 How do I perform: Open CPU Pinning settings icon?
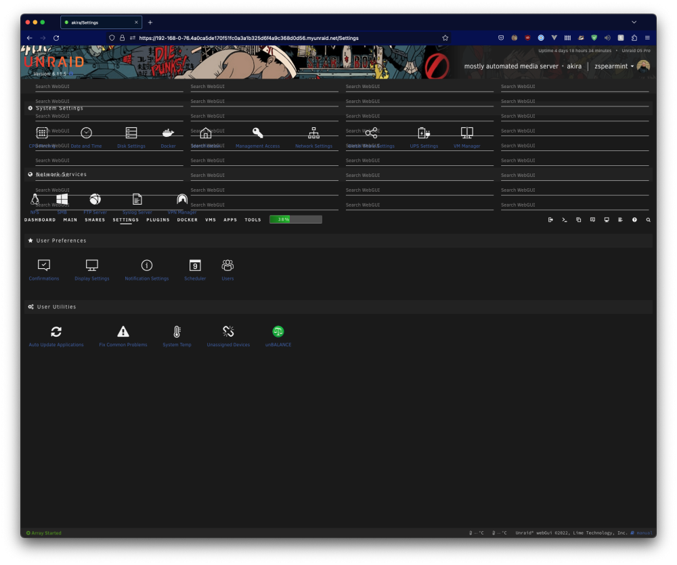point(42,133)
